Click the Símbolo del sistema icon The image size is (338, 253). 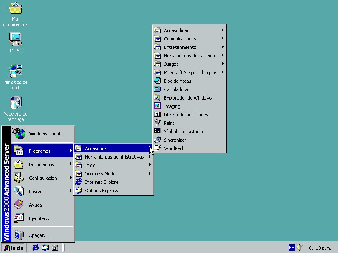tap(157, 131)
